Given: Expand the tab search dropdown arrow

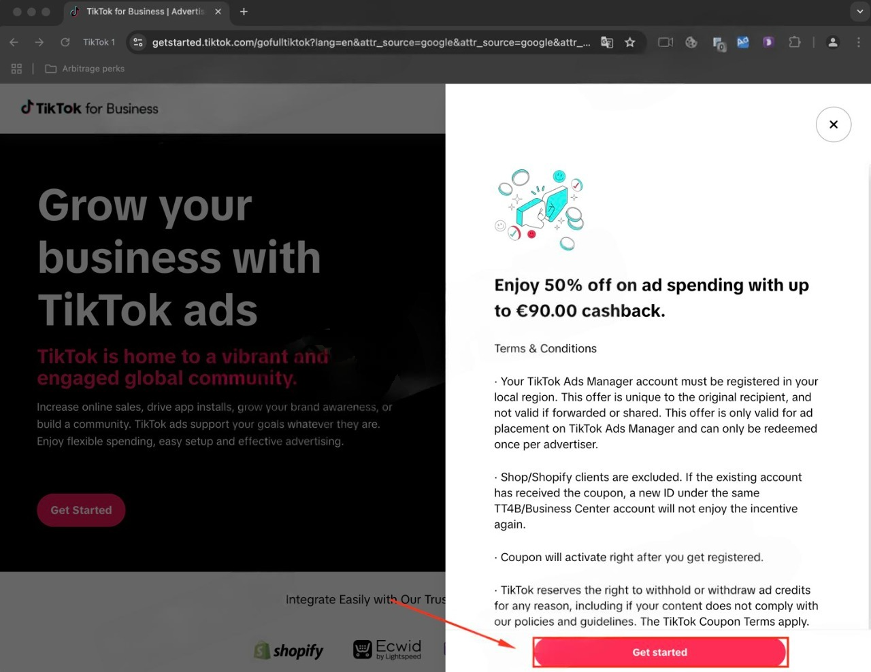Looking at the screenshot, I should 860,12.
